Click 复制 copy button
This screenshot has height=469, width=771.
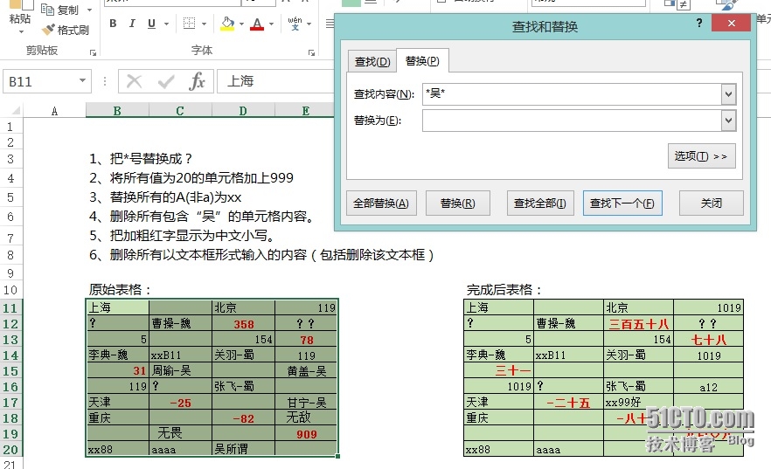tap(61, 10)
